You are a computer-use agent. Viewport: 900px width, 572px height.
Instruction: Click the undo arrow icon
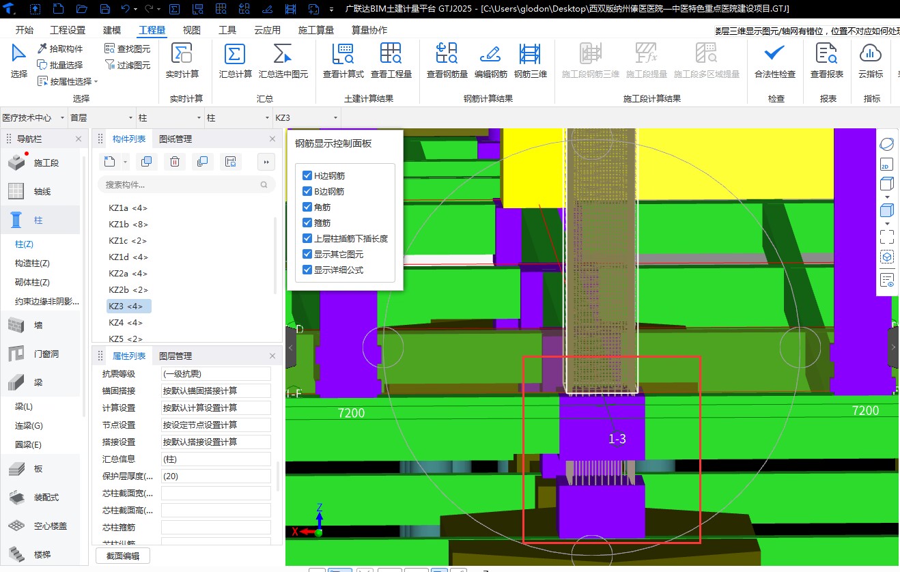click(125, 10)
